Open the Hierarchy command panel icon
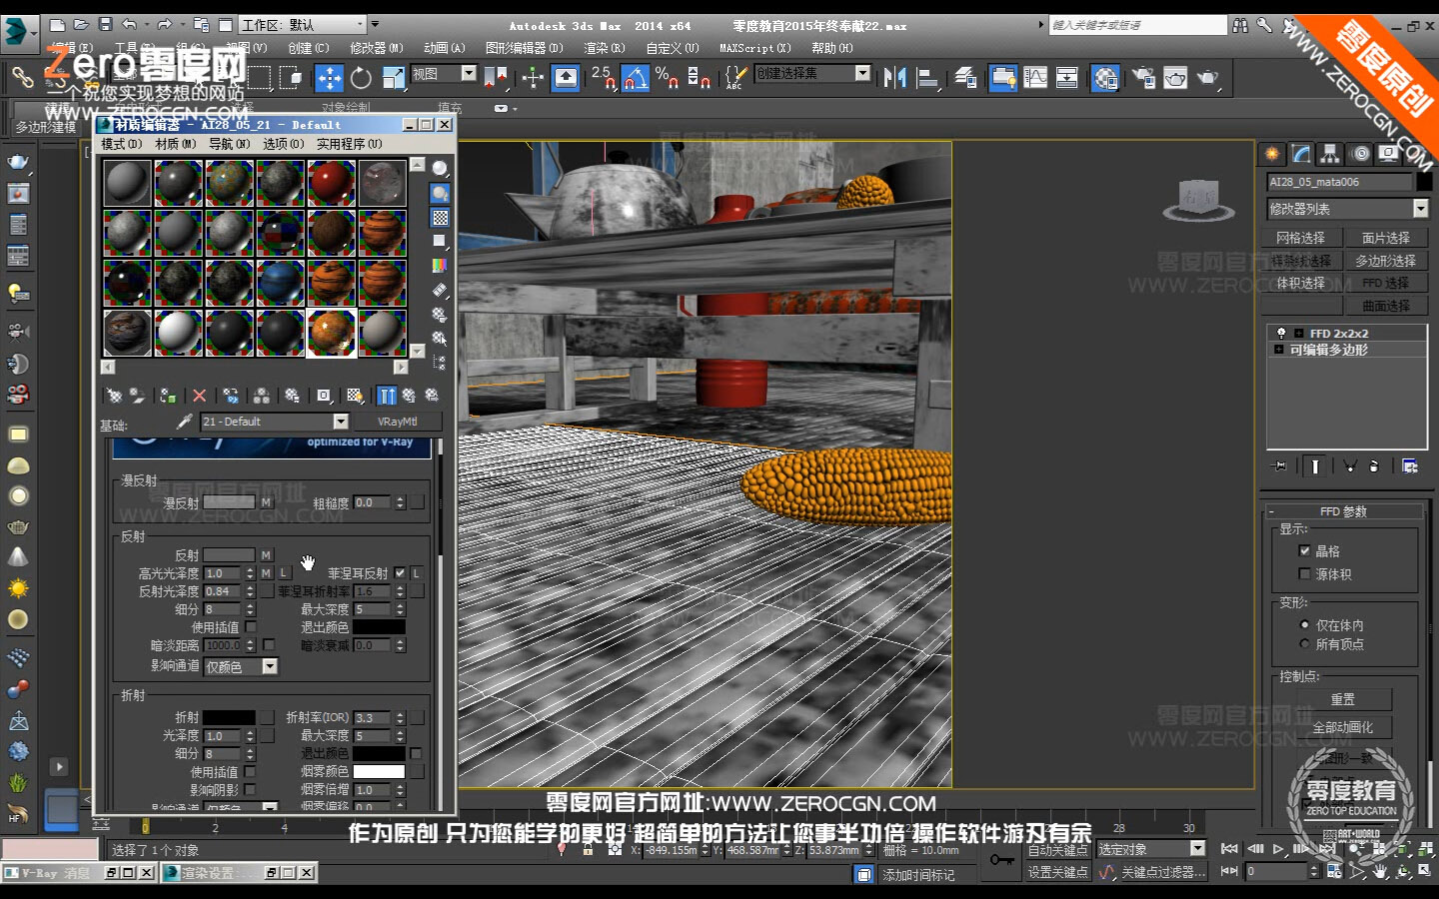The image size is (1439, 899). (1330, 154)
